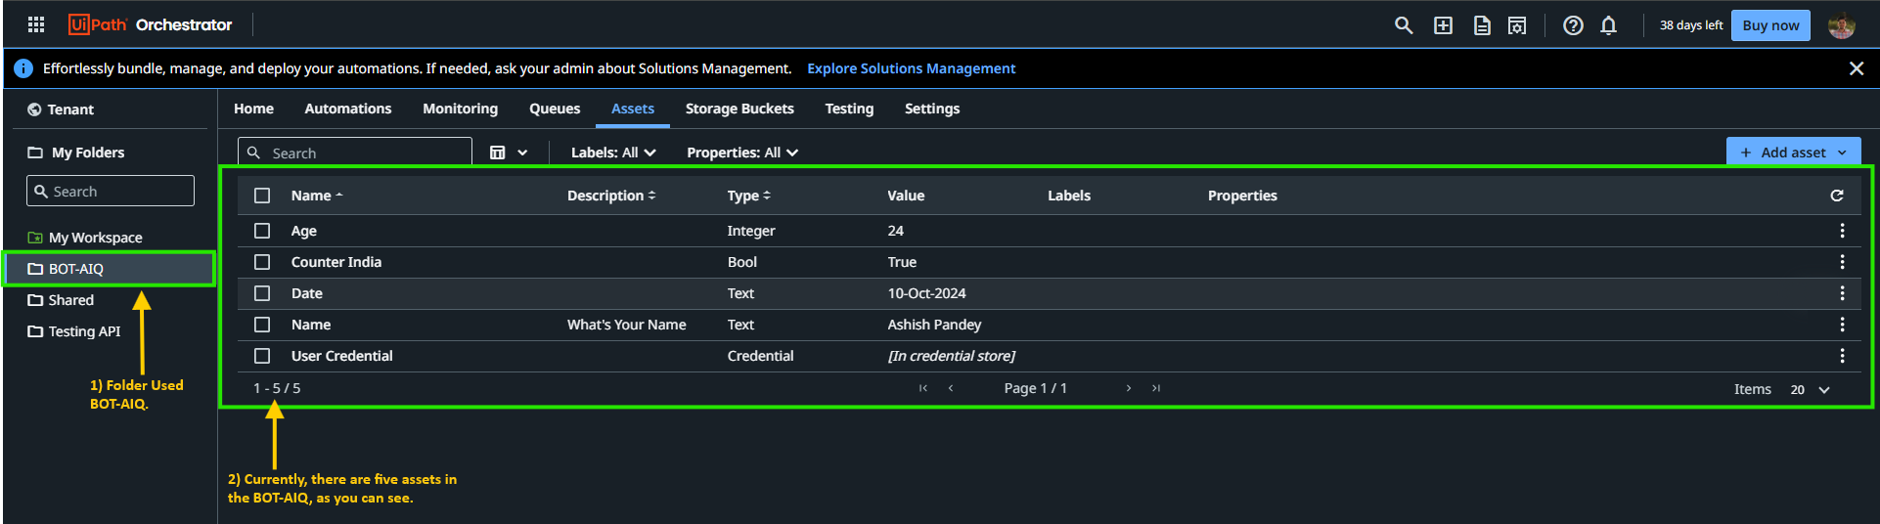Open the Testing tab
Image resolution: width=1880 pixels, height=524 pixels.
[x=849, y=109]
